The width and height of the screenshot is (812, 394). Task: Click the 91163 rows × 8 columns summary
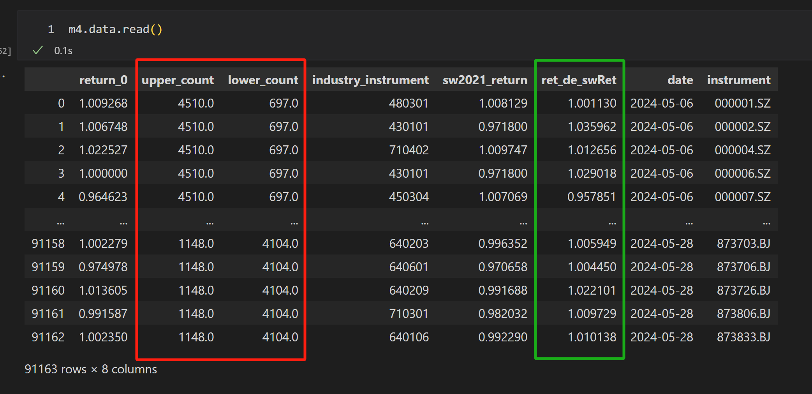click(91, 369)
